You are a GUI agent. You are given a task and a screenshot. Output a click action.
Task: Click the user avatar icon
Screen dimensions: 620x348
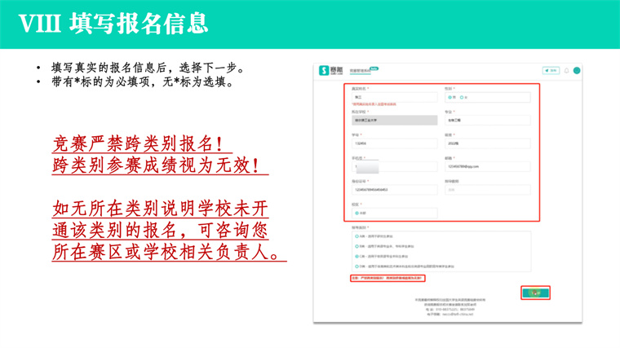pos(577,71)
